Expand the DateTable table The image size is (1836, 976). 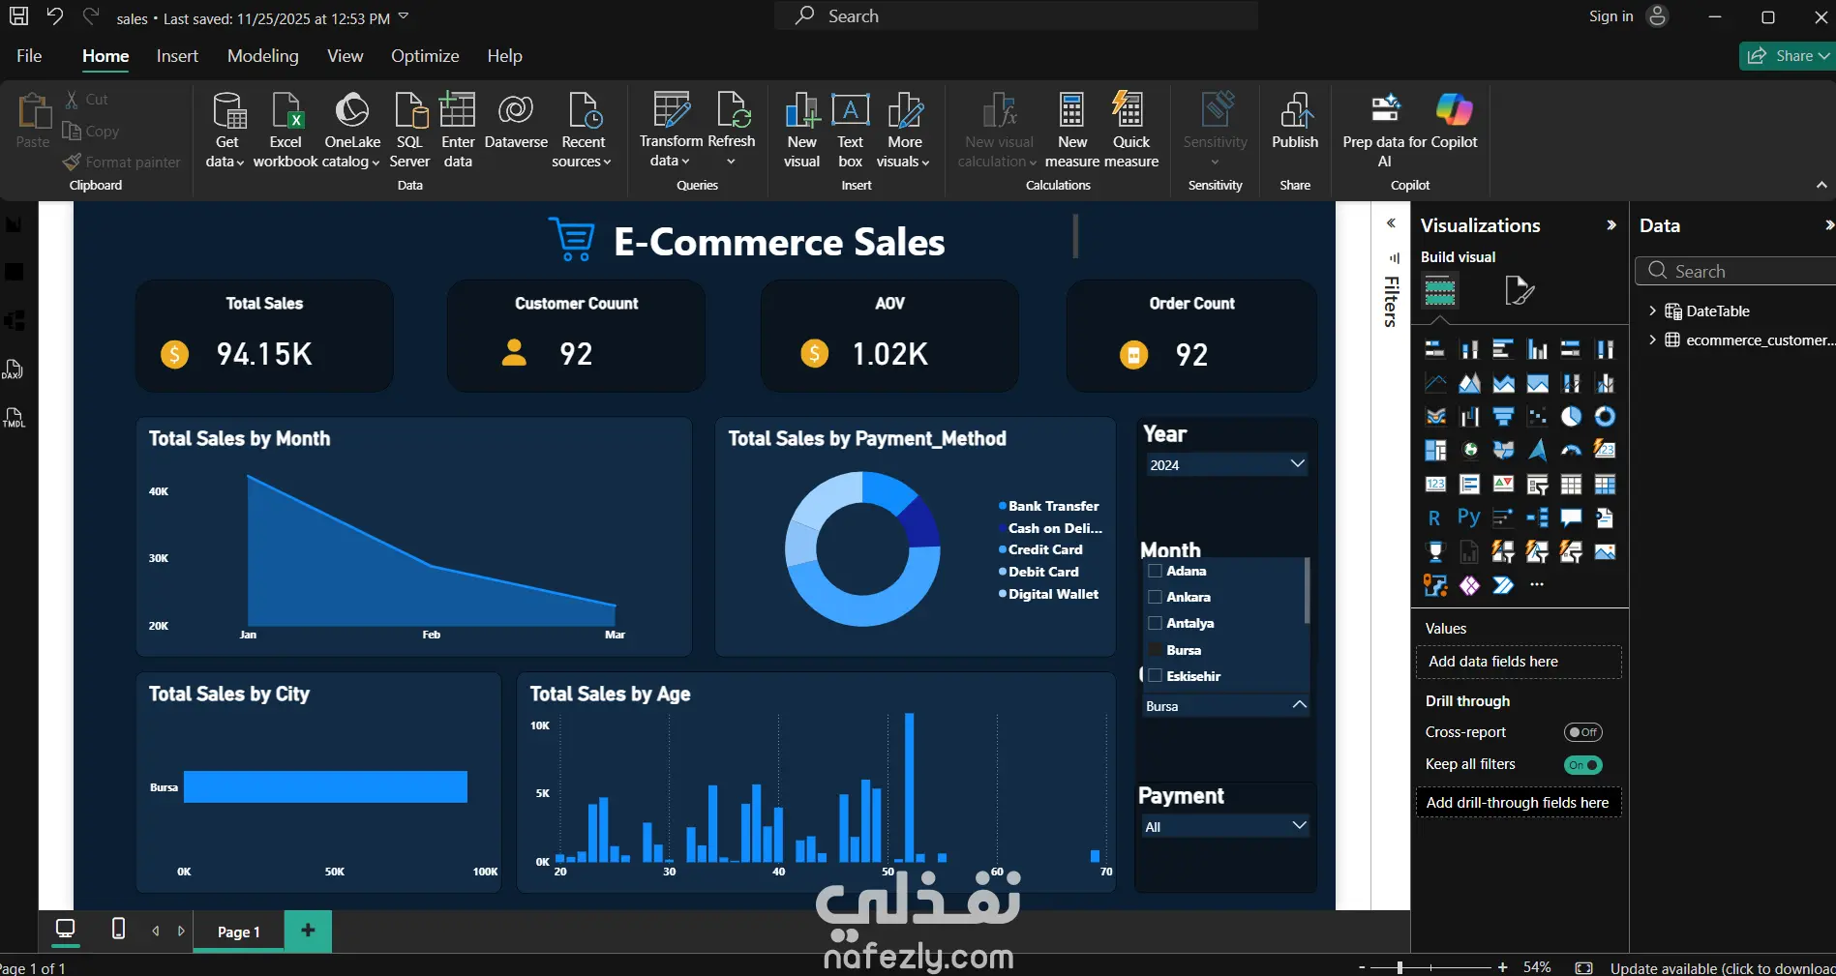coord(1652,311)
